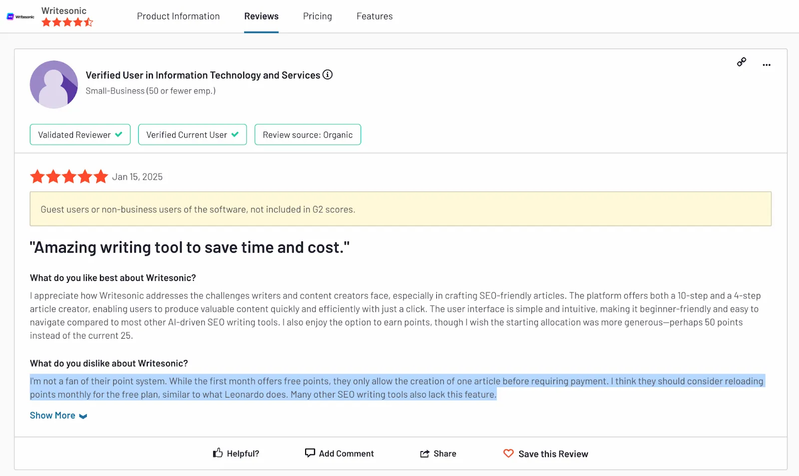This screenshot has height=476, width=799.
Task: Click the Writesonic star rating
Action: [67, 22]
